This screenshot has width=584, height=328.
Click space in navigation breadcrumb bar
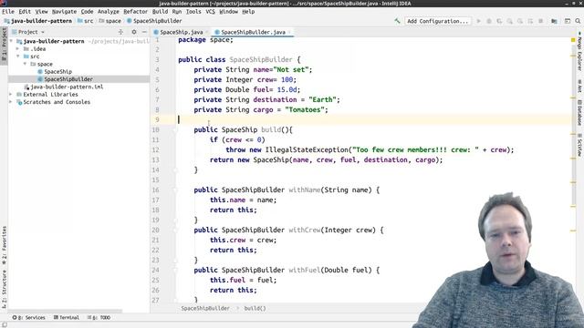113,21
